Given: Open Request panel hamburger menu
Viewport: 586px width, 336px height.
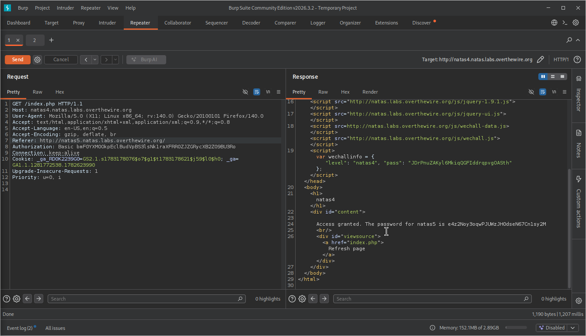Looking at the screenshot, I should click(279, 92).
